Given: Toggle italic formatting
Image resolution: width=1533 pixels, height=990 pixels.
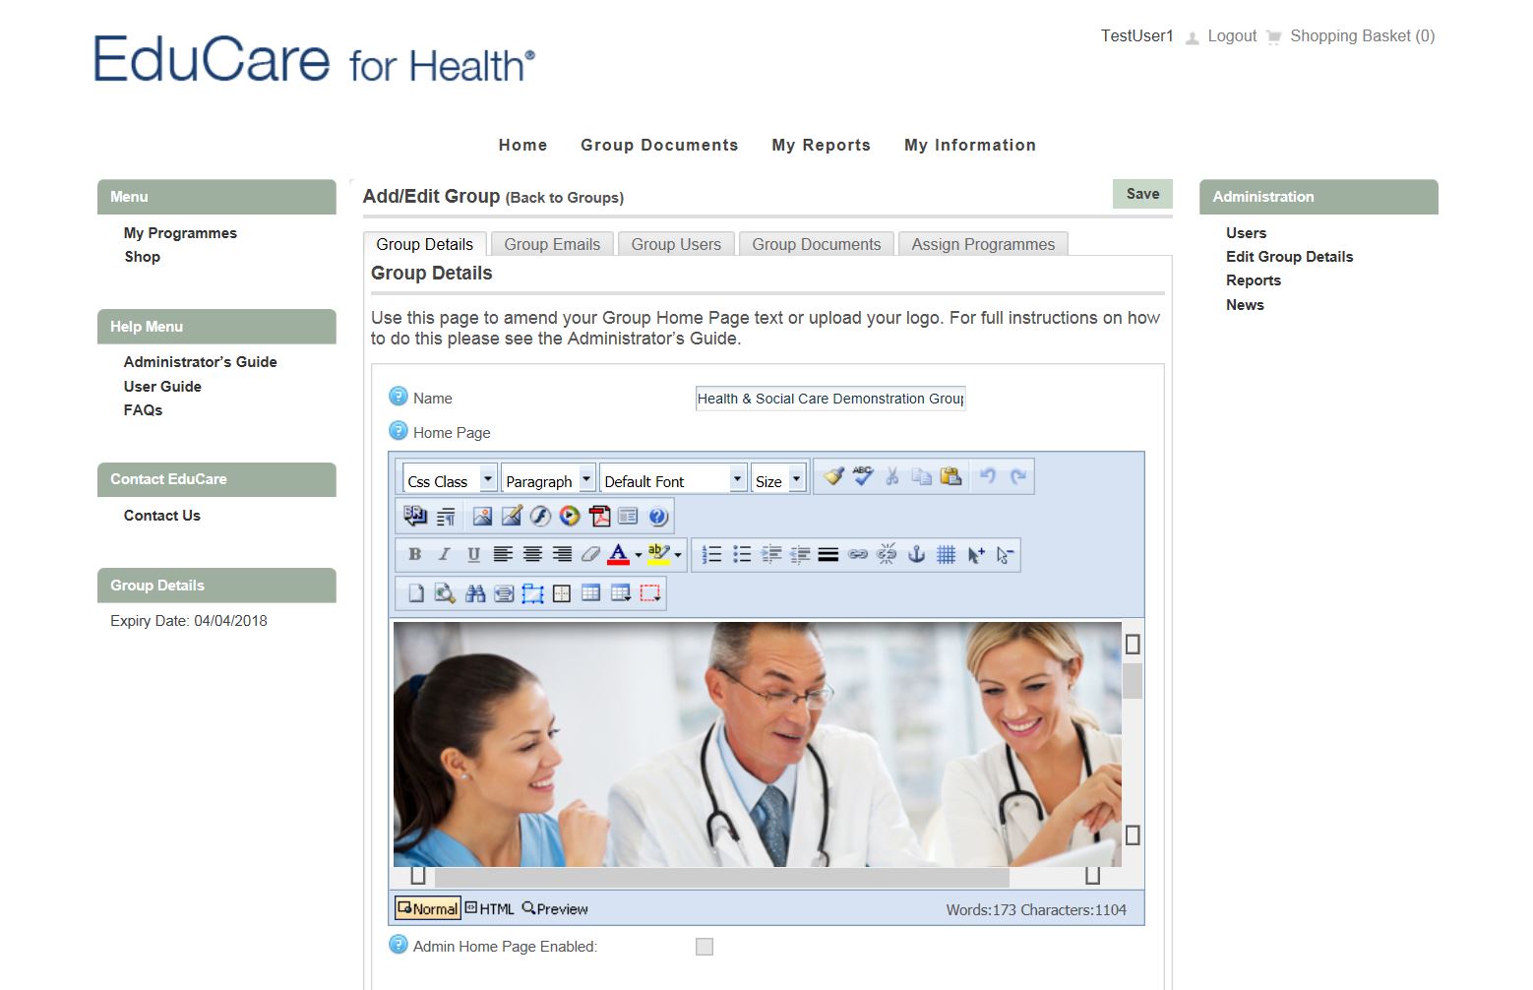Looking at the screenshot, I should [x=445, y=554].
